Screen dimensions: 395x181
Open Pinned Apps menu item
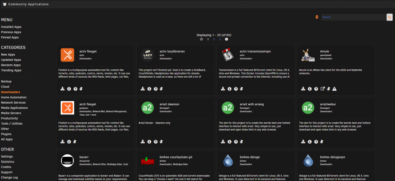[10, 37]
